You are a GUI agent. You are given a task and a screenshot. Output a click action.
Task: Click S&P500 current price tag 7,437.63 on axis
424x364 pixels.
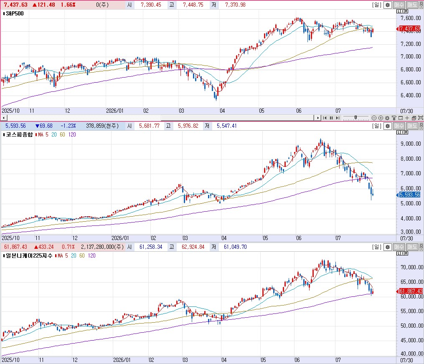(410, 28)
